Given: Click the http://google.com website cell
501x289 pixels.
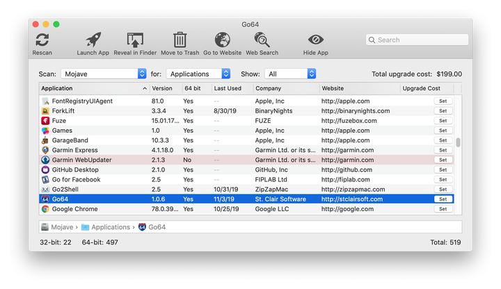Looking at the screenshot, I should pos(348,209).
